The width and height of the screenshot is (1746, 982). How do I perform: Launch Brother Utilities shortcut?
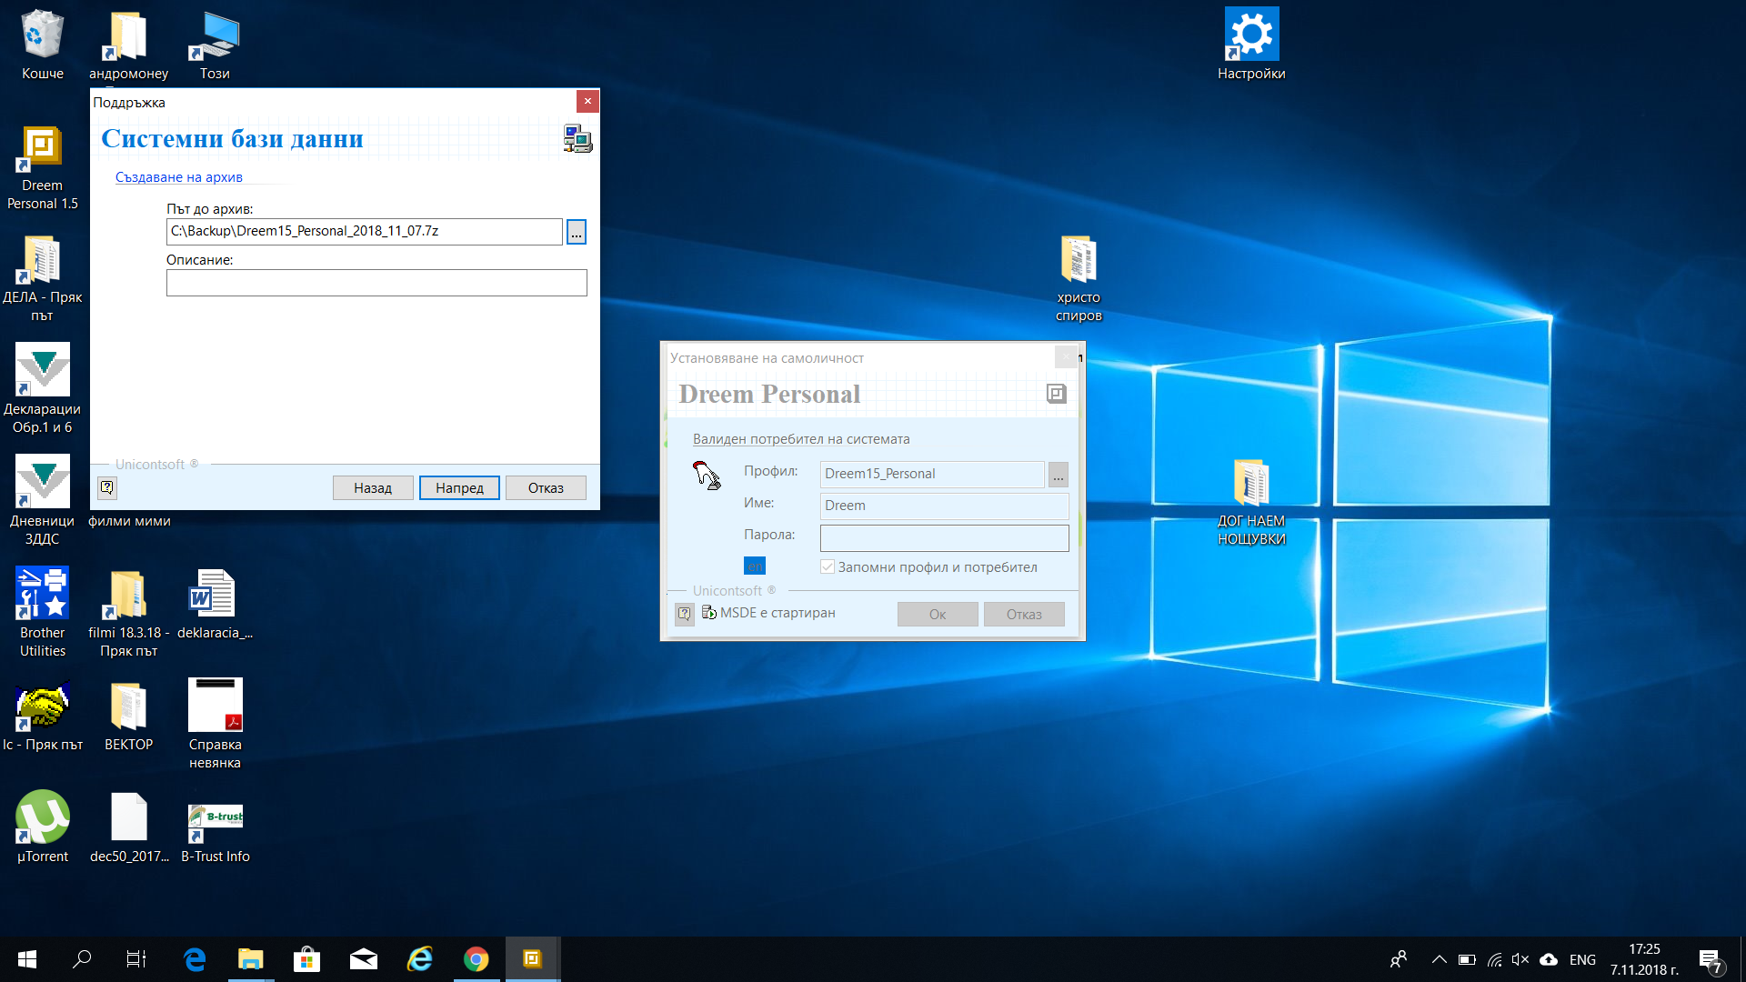(42, 614)
